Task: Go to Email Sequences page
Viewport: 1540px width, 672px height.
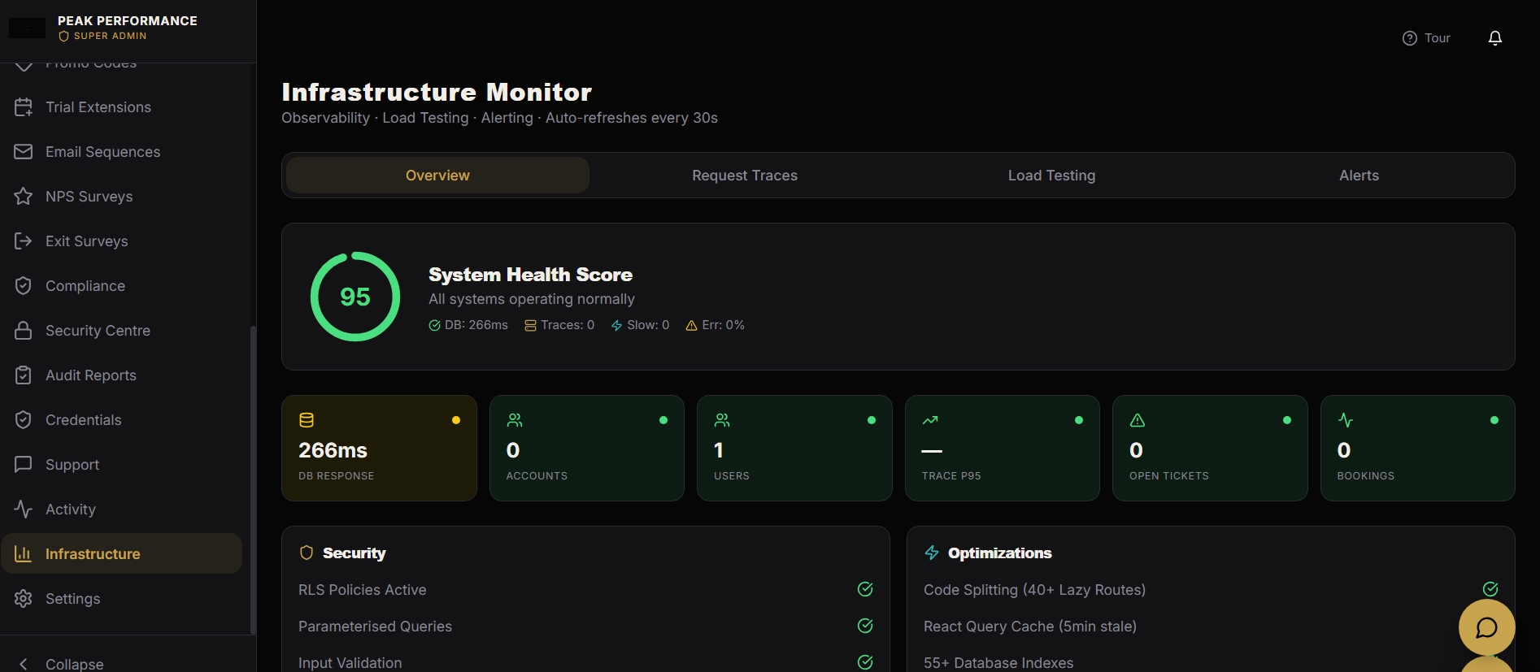Action: click(122, 152)
